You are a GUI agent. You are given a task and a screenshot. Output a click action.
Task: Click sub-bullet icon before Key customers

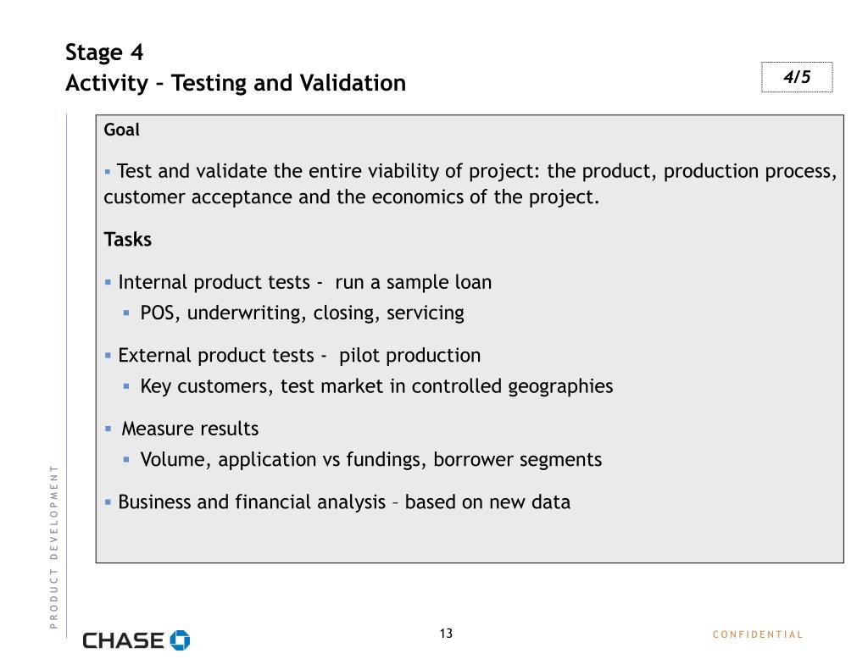[x=126, y=386]
